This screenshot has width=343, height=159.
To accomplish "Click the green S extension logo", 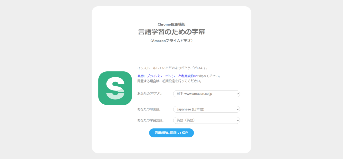I will click(x=115, y=88).
